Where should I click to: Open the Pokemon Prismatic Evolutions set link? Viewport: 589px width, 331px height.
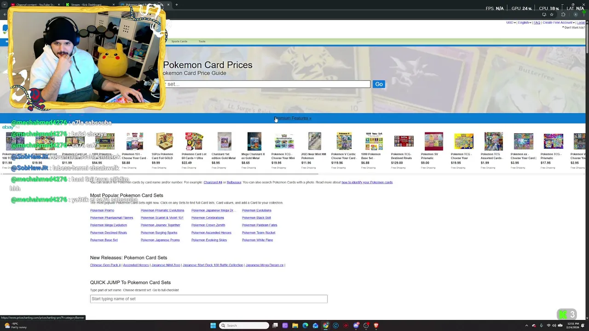pos(162,211)
